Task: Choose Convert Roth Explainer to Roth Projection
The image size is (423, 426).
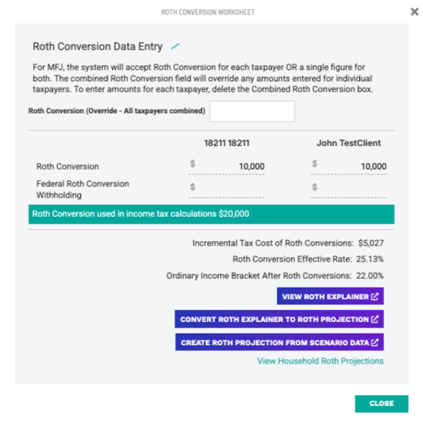Action: (x=279, y=319)
